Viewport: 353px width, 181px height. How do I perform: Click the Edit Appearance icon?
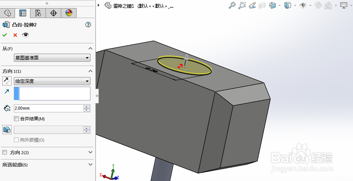pos(318,5)
